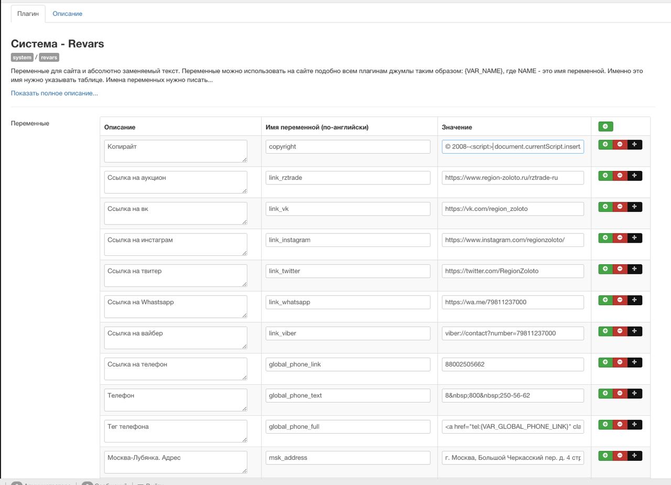The image size is (671, 485).
Task: Click the Ссылка на твитер description textarea
Action: click(x=176, y=275)
